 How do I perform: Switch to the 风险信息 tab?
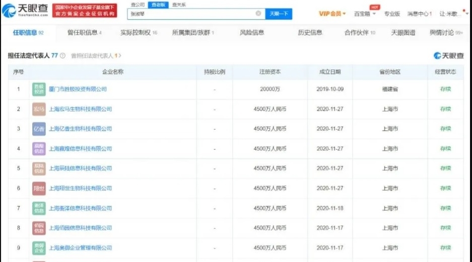point(252,33)
